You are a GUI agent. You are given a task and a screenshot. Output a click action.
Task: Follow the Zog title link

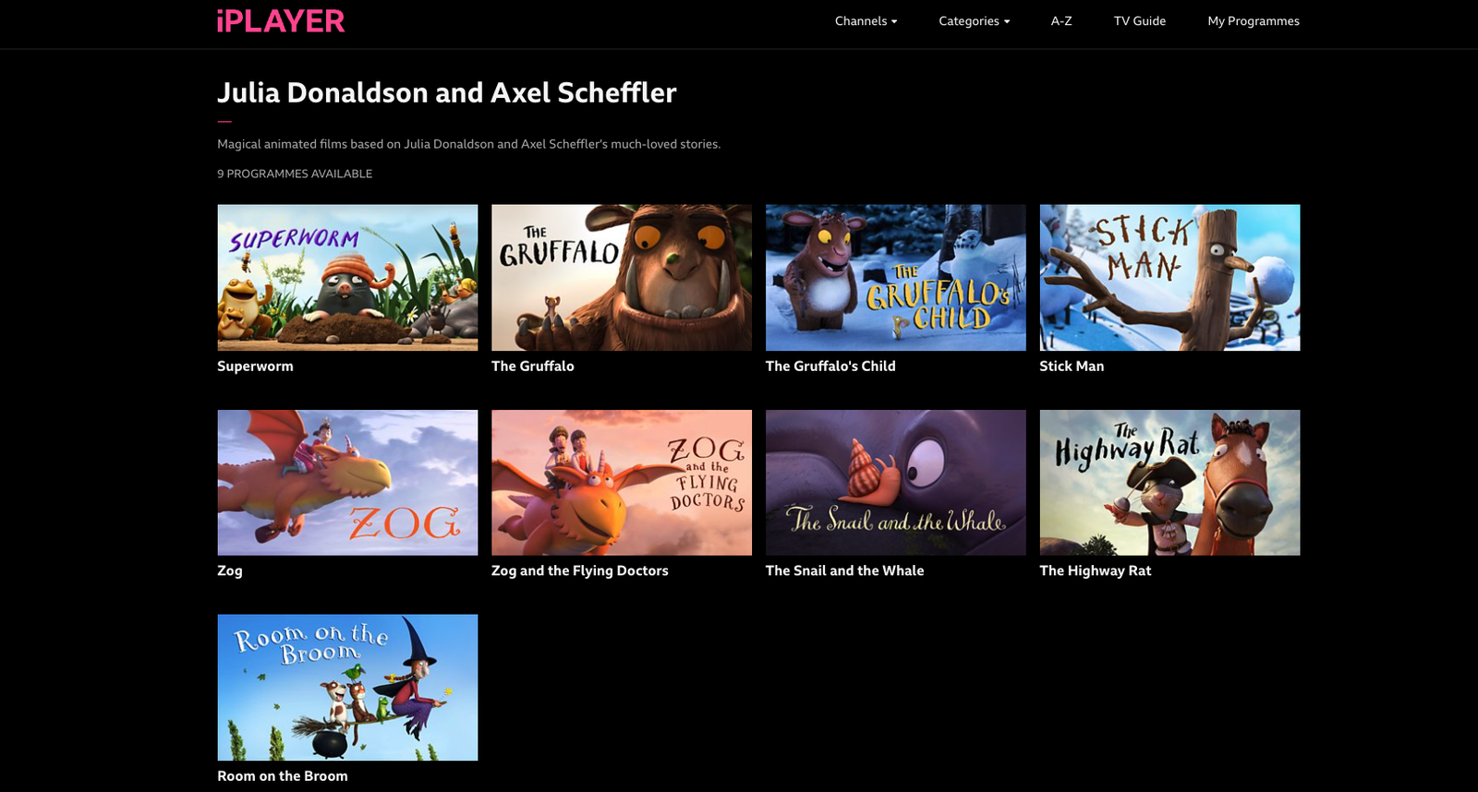click(230, 571)
